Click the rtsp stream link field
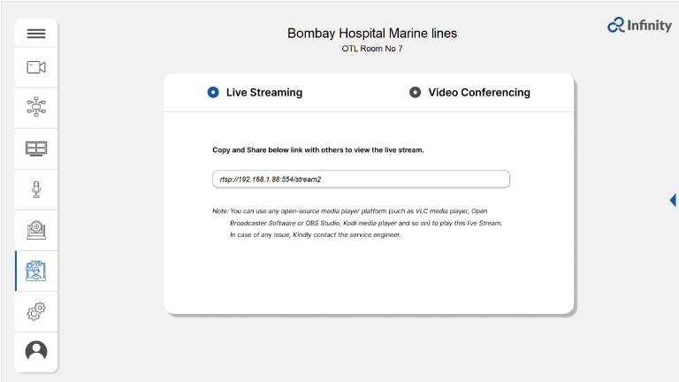 361,179
